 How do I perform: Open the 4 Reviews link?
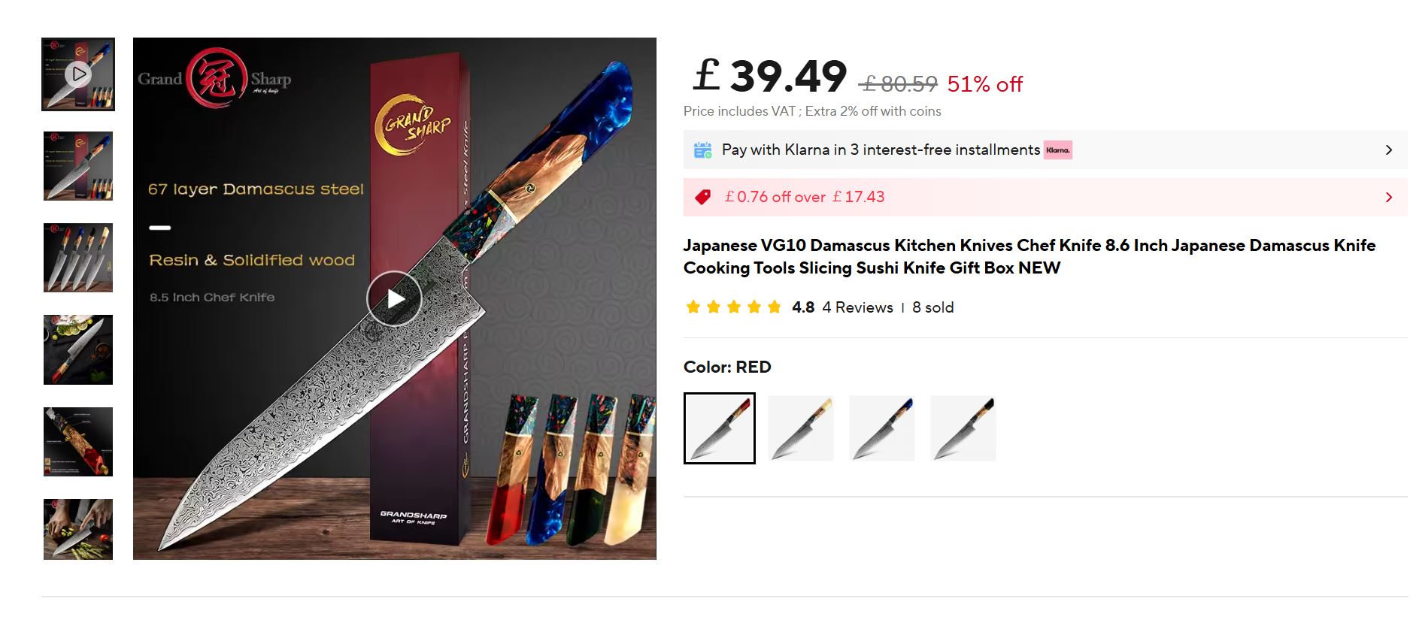coord(857,307)
